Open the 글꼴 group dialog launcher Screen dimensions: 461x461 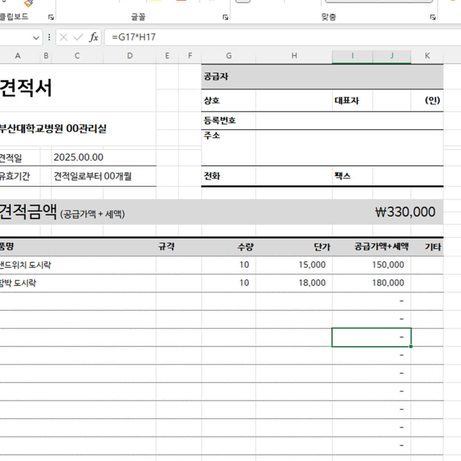point(225,17)
